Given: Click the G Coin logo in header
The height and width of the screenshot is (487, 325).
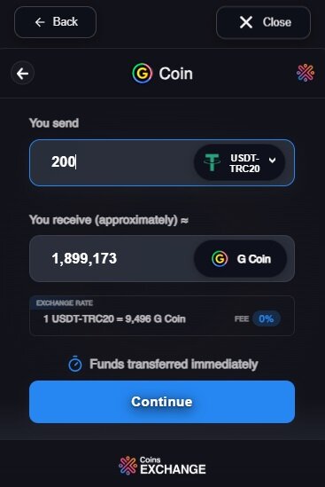Looking at the screenshot, I should (x=143, y=74).
